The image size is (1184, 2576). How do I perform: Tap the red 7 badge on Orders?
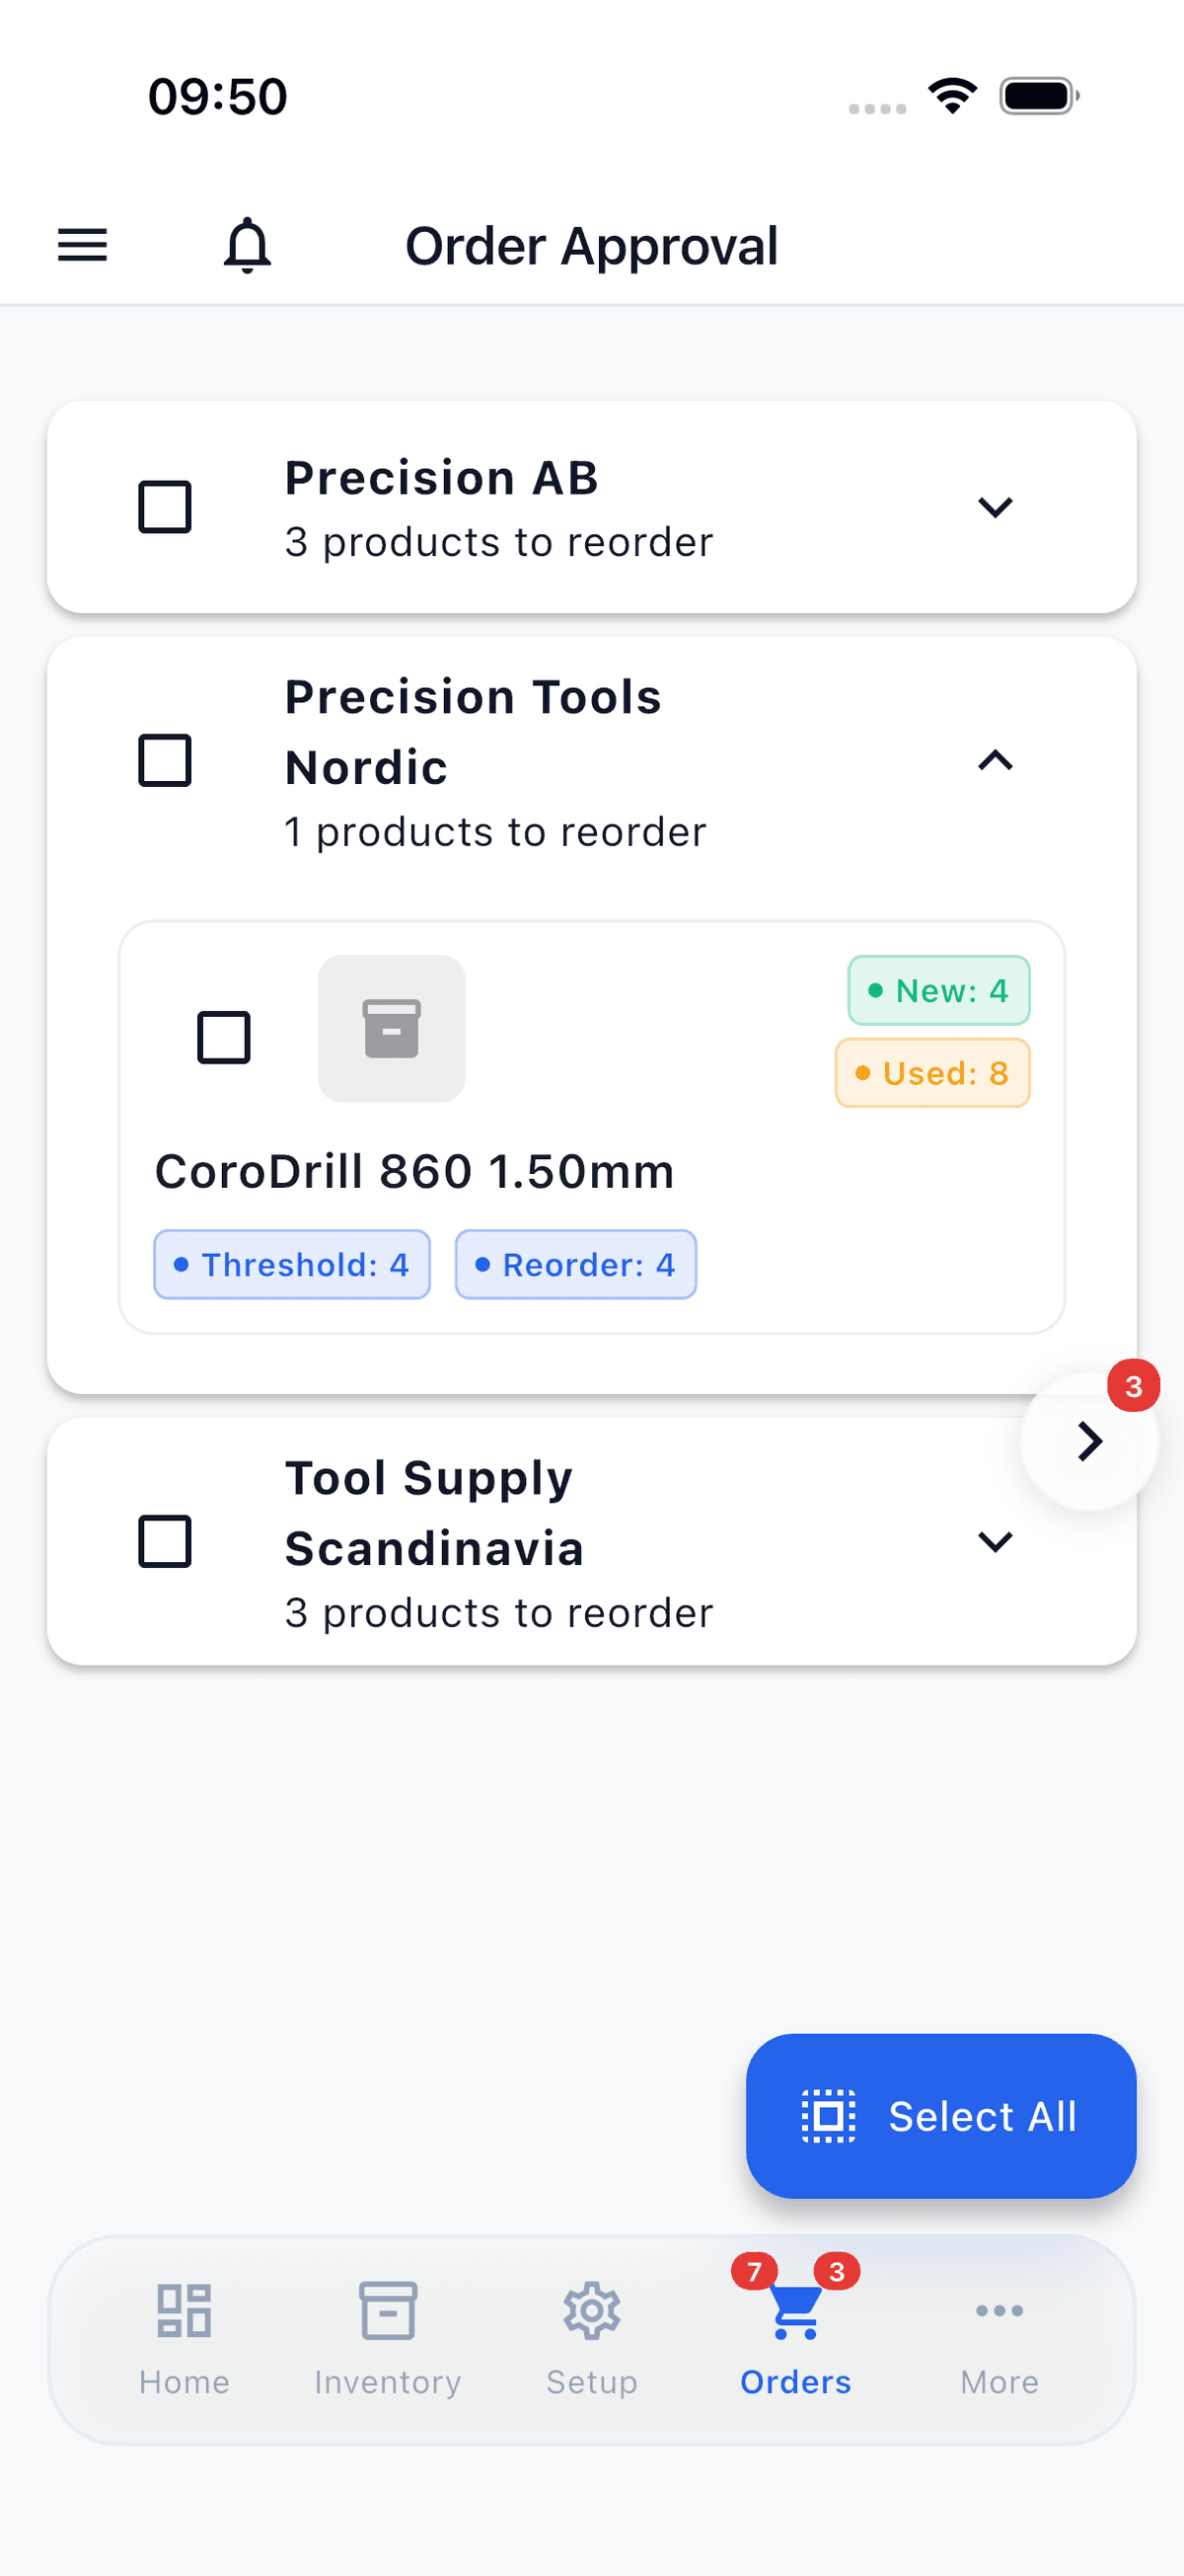pyautogui.click(x=755, y=2271)
